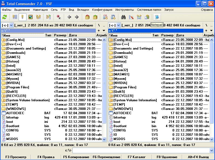Launch Notepad from the toolbar

click(x=157, y=17)
